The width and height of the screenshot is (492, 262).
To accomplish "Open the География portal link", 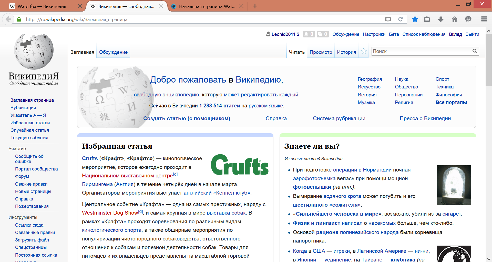I will (x=370, y=79).
